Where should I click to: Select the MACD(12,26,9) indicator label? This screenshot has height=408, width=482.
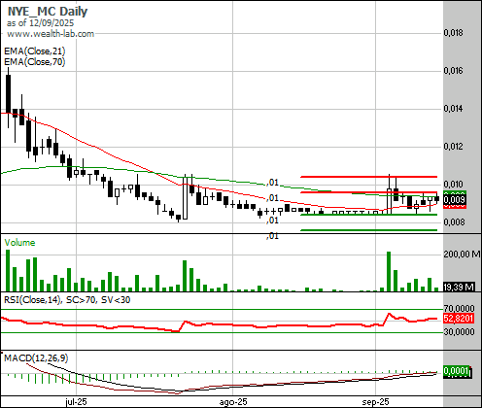click(x=36, y=358)
